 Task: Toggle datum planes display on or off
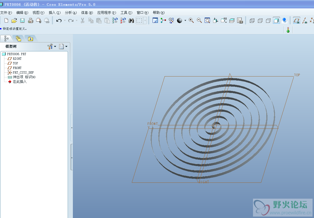(297, 21)
